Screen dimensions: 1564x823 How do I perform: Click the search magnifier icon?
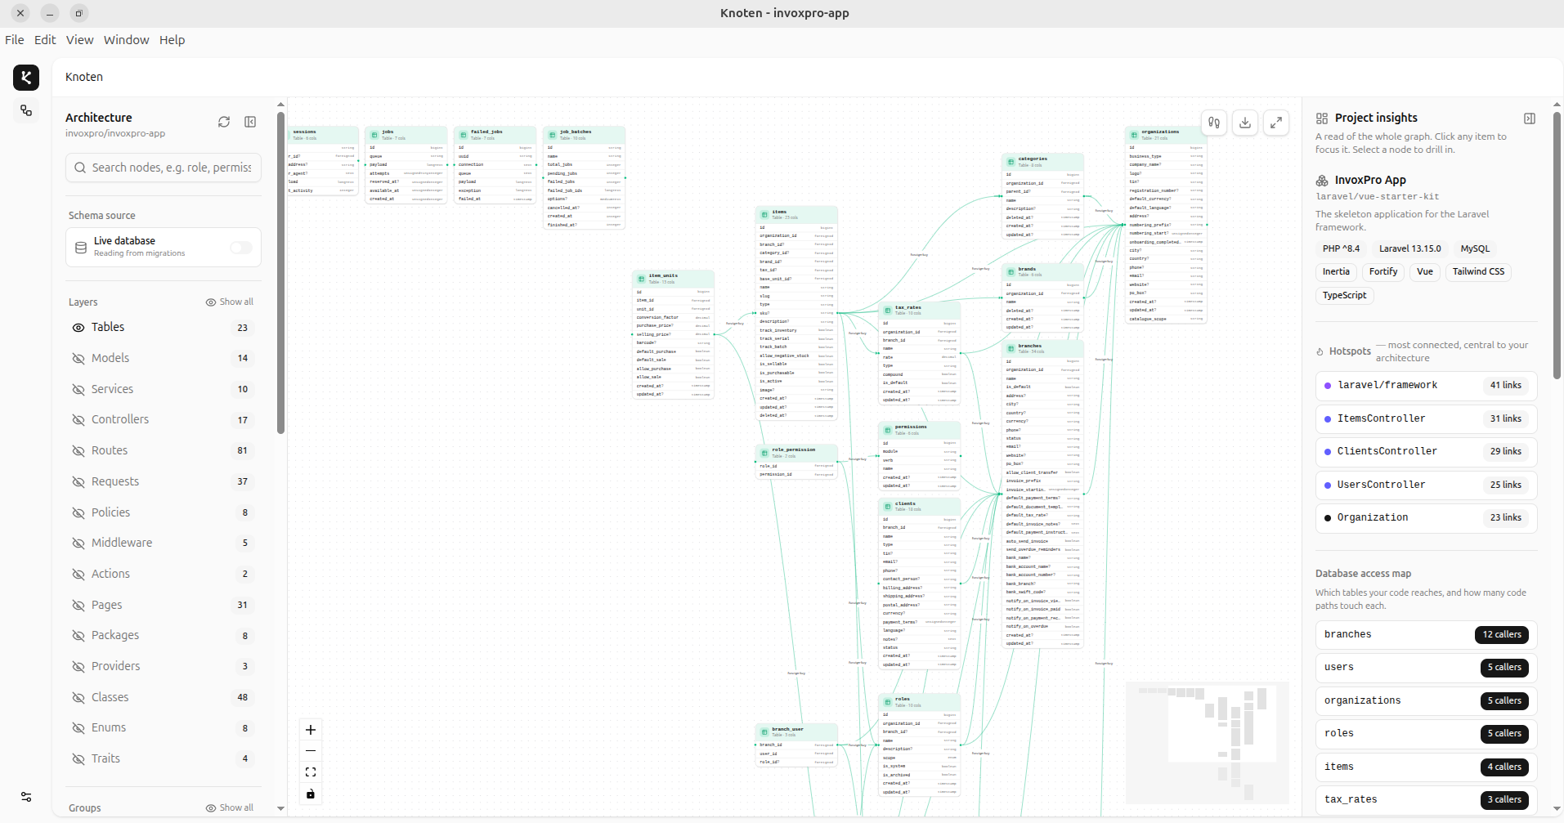[x=80, y=168]
